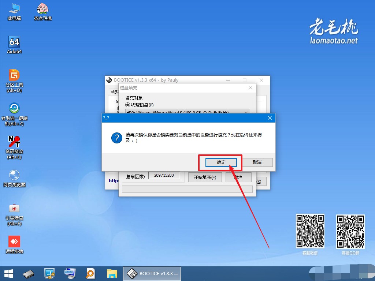Click the 客服QQ群 QR code
The height and width of the screenshot is (281, 375).
tap(350, 231)
